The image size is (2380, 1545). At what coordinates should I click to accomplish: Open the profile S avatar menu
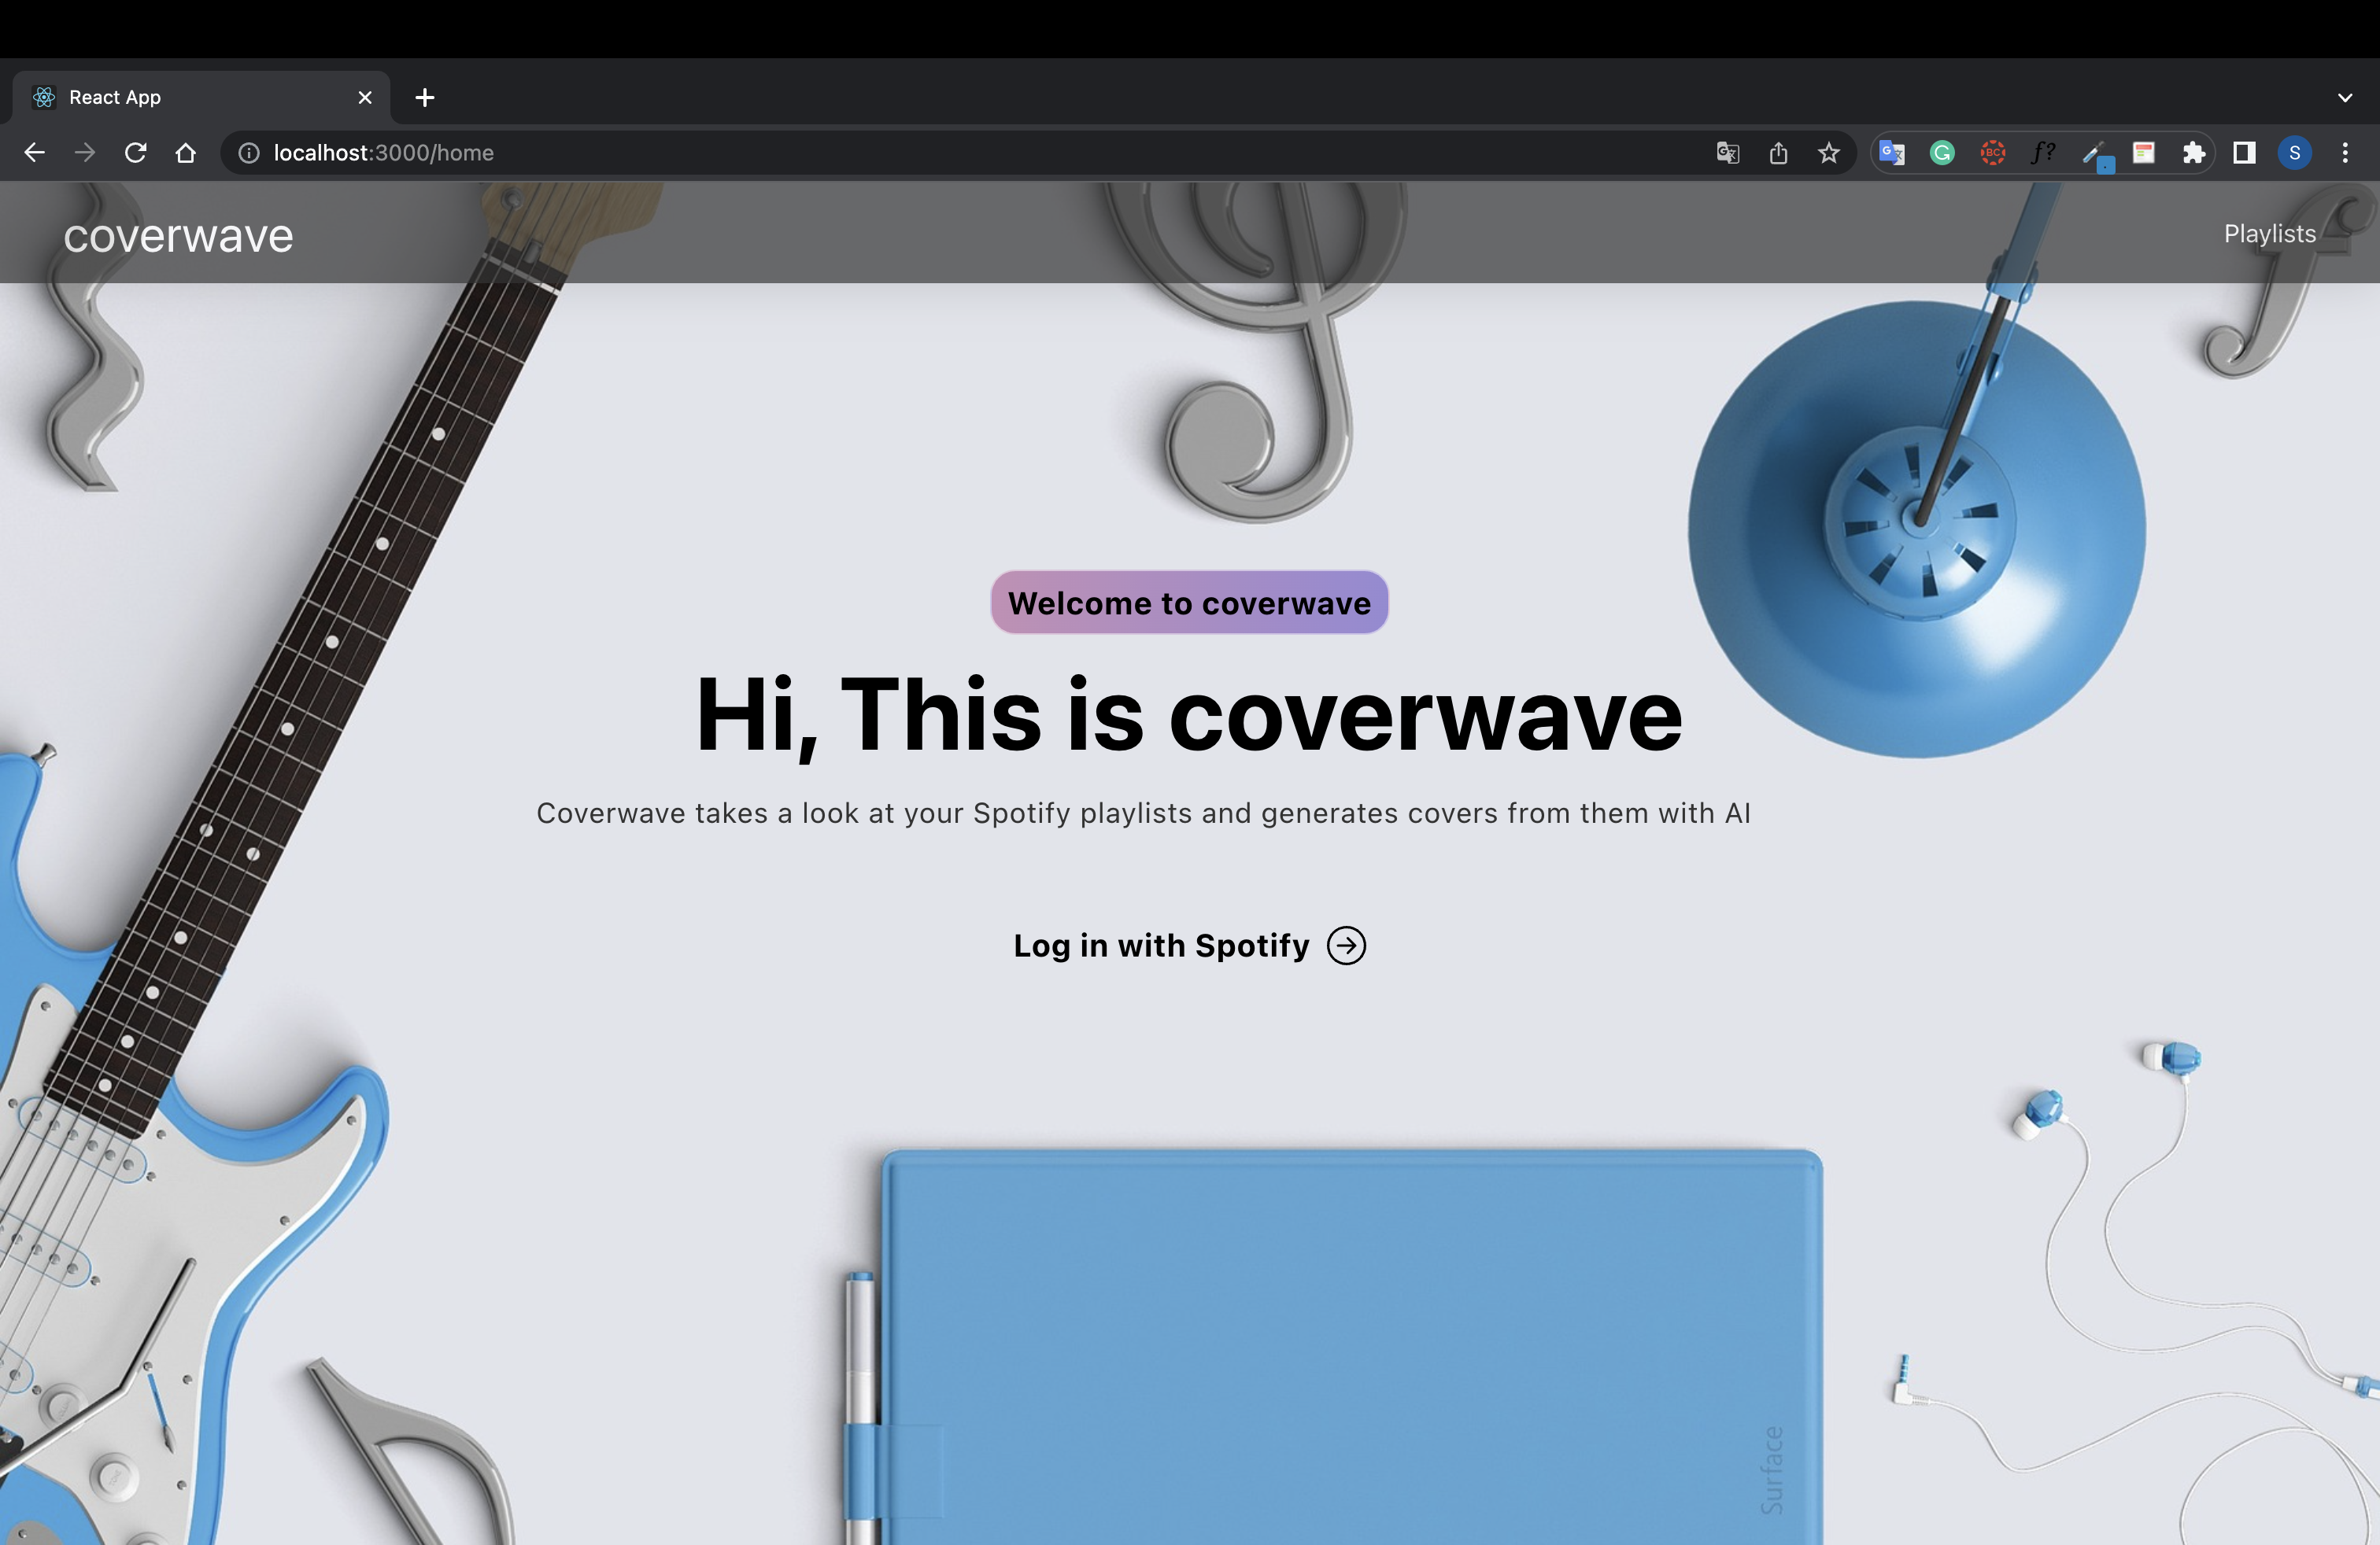(2295, 153)
